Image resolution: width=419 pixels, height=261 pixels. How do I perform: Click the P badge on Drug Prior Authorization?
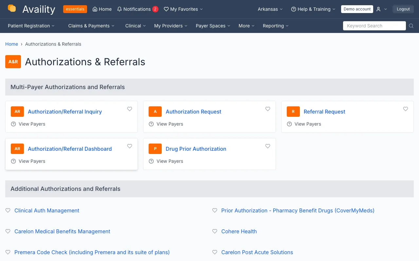(155, 149)
